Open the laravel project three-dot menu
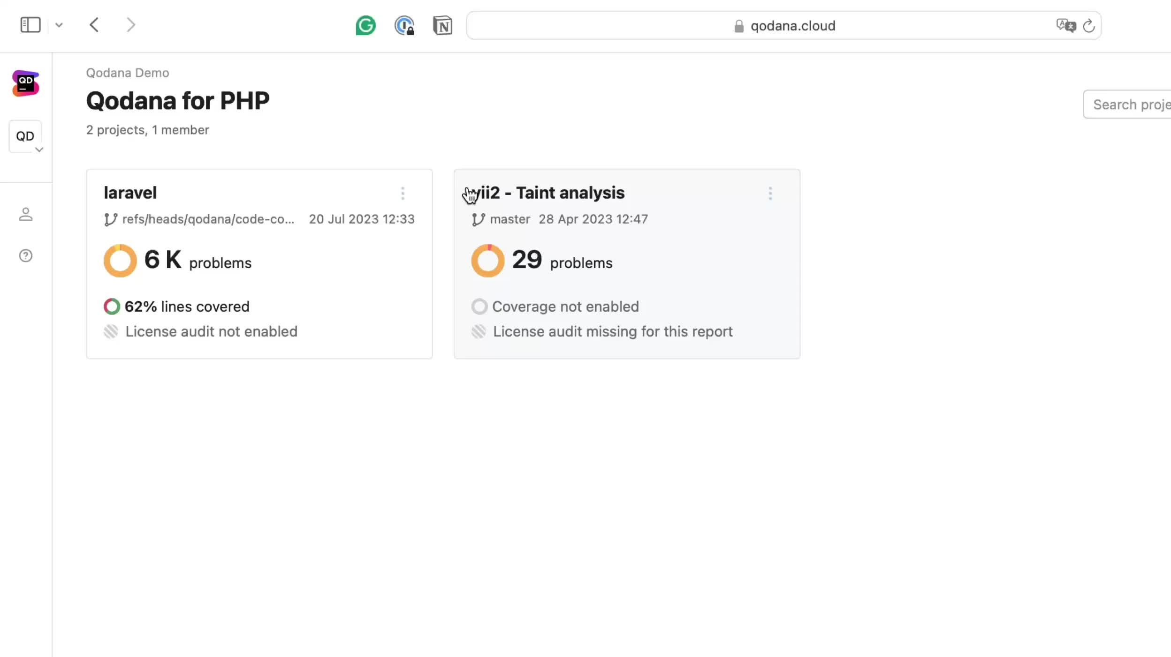The height and width of the screenshot is (657, 1171). pyautogui.click(x=403, y=193)
